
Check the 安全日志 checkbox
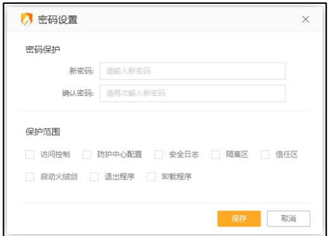point(159,154)
